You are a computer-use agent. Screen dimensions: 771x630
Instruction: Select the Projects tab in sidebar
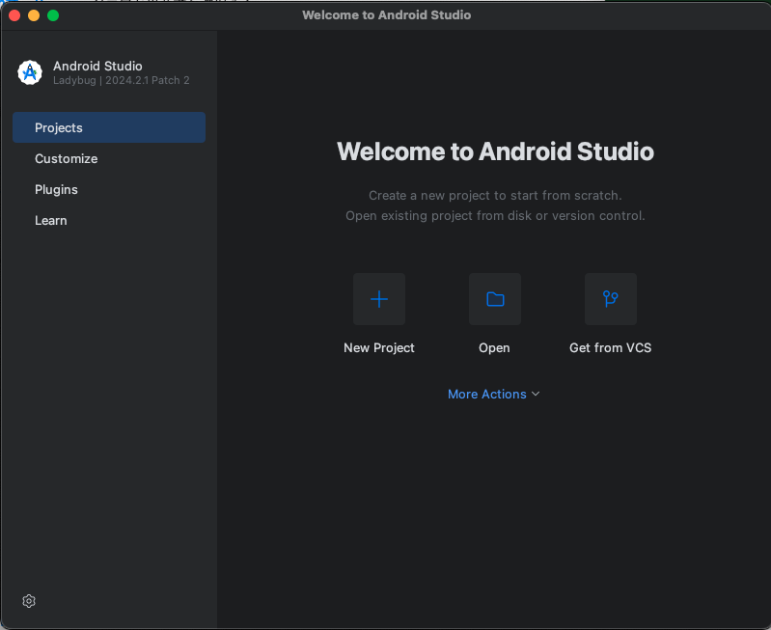point(109,127)
